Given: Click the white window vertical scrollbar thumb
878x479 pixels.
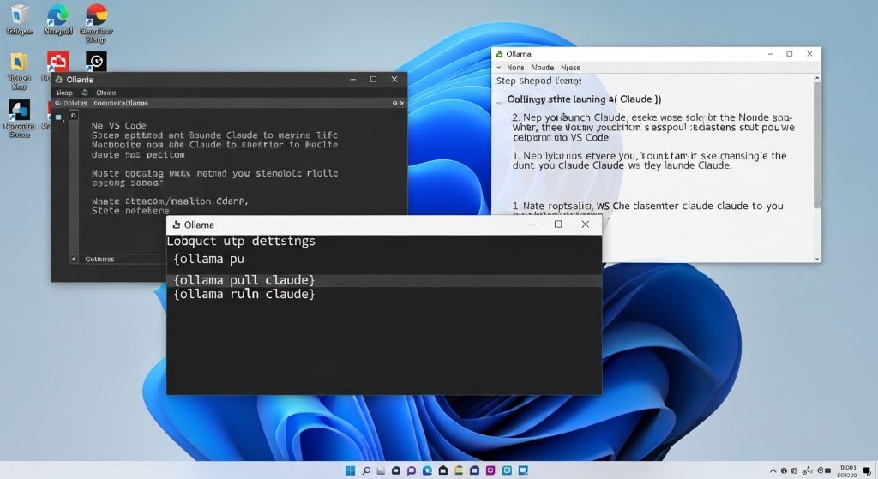Looking at the screenshot, I should 817,146.
